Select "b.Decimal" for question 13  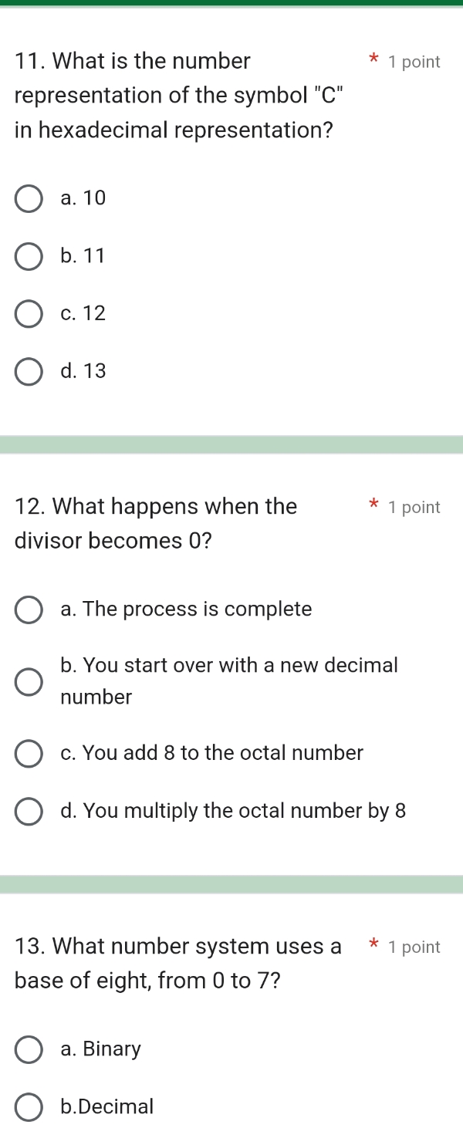[29, 1106]
